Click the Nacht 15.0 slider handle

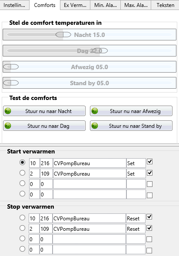63,35
